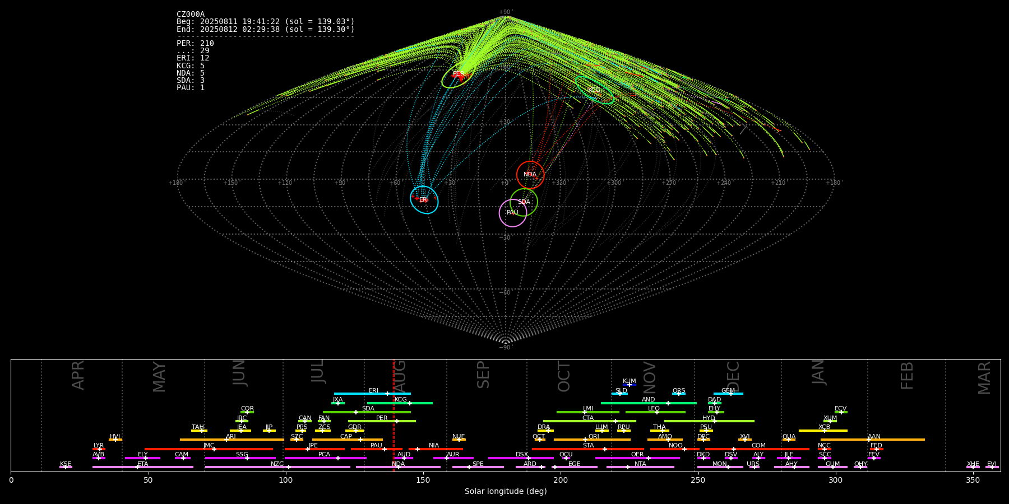Viewport: 1009px width, 504px height.
Task: Click the XCB shower bar in timeline
Action: click(823, 431)
